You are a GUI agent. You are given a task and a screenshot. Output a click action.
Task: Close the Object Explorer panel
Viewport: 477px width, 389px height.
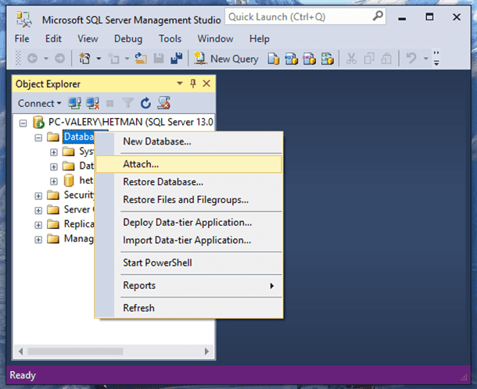point(206,84)
